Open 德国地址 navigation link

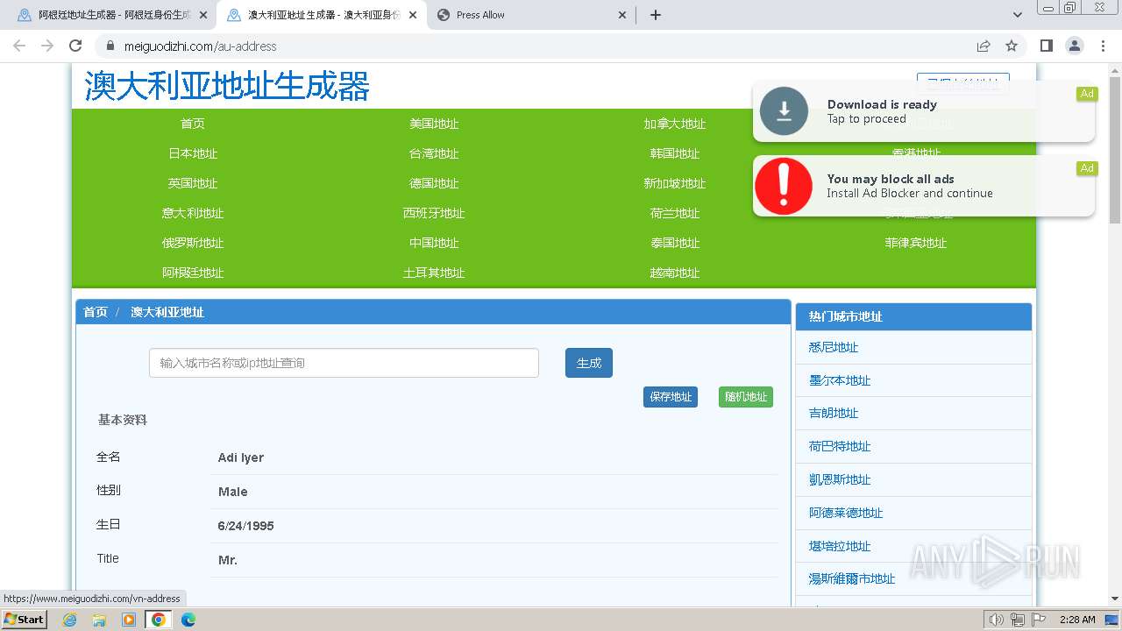pyautogui.click(x=434, y=183)
